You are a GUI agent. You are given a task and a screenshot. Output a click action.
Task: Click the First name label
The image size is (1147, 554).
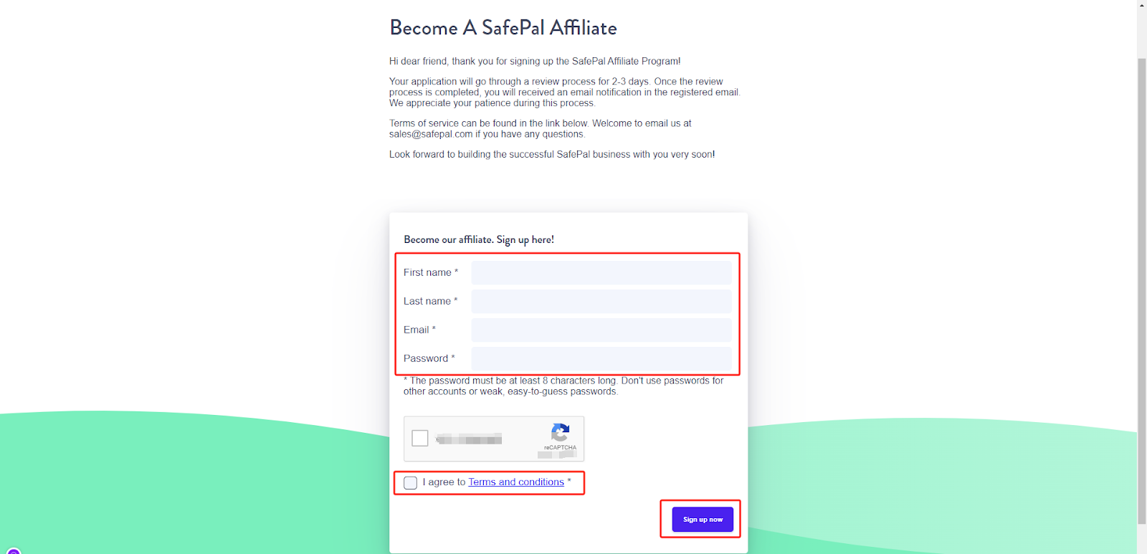[x=427, y=272]
